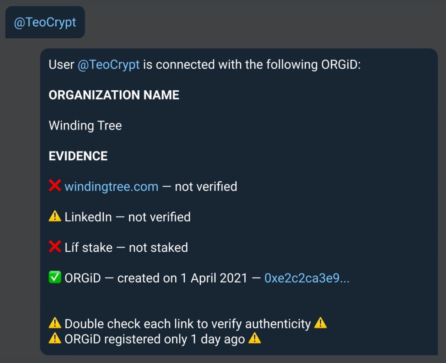This screenshot has height=363, width=446.
Task: Click the "Líf stake" evidence text
Action: pos(88,248)
